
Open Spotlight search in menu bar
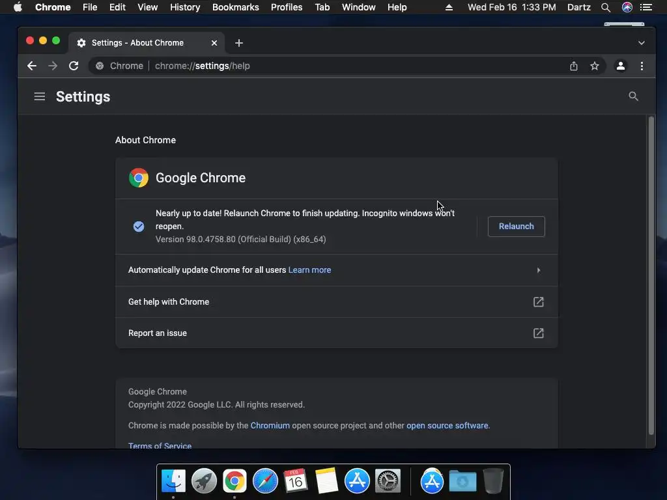[606, 7]
